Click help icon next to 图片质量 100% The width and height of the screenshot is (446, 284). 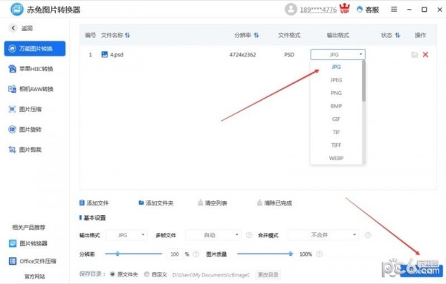pyautogui.click(x=320, y=254)
